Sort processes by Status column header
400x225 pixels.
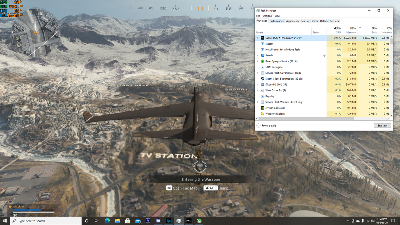pos(319,30)
